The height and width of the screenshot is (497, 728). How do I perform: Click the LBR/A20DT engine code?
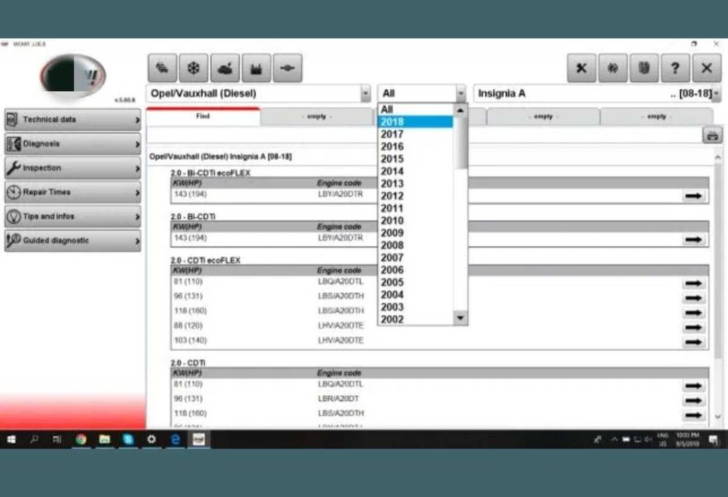click(x=338, y=399)
